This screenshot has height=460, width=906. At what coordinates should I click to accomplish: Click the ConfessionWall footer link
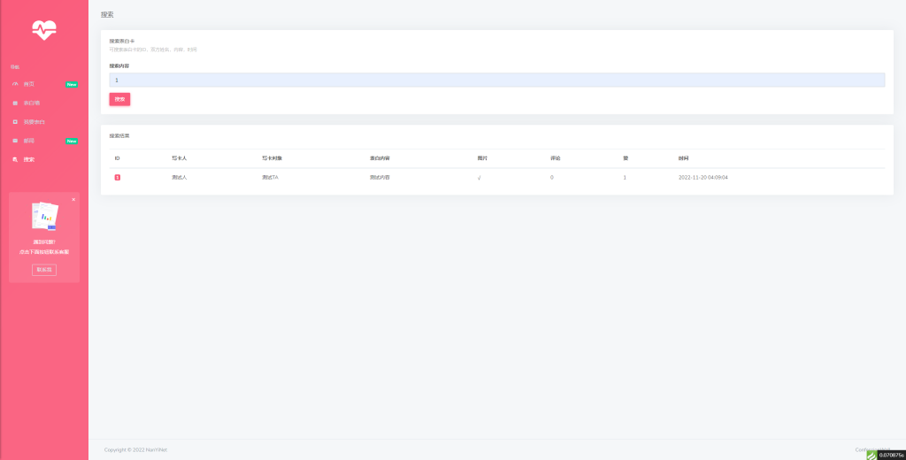(858, 449)
